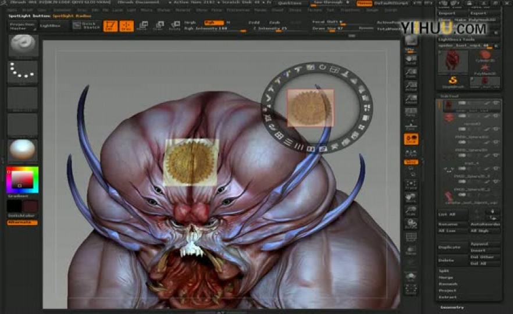Select the dark red main color swatch
Screen dimensions: 513x314
point(30,206)
